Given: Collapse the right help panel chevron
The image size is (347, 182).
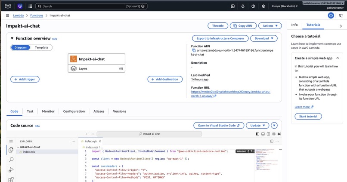Looking at the screenshot, I should [341, 26].
